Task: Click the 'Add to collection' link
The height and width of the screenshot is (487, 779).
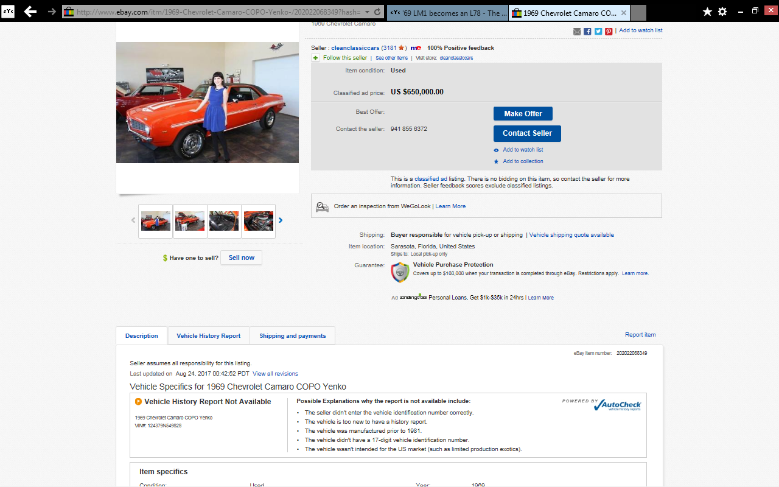Action: 523,161
